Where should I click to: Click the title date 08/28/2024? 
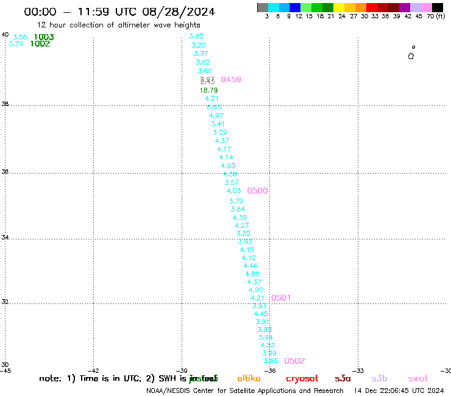coord(179,12)
